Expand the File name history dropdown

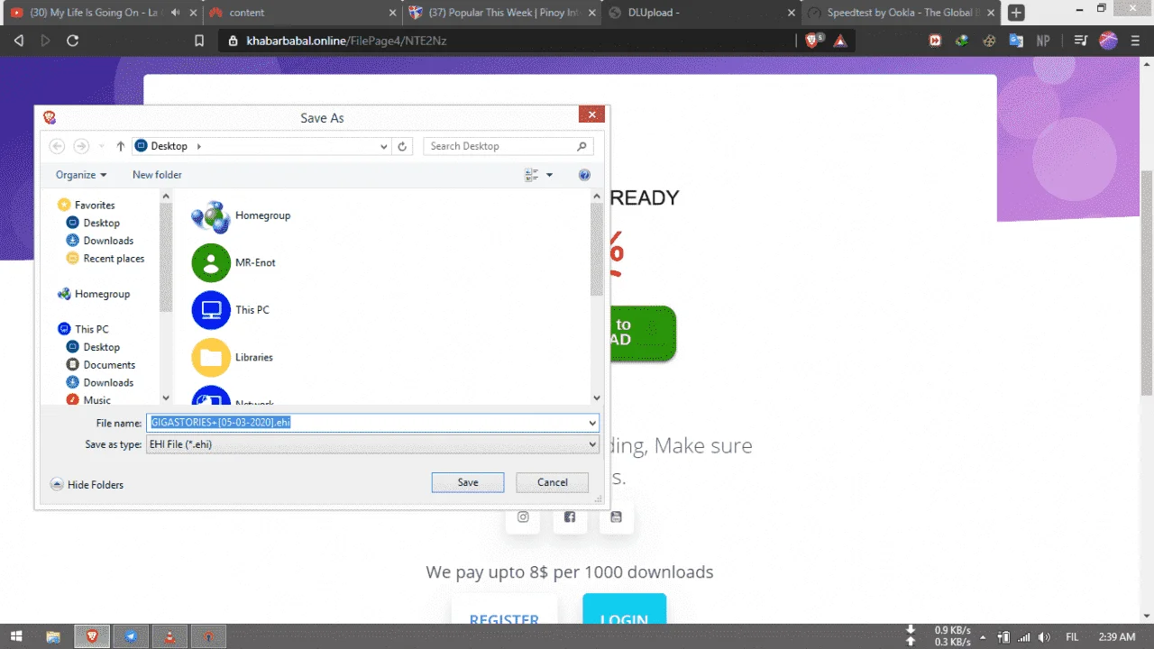click(x=592, y=423)
